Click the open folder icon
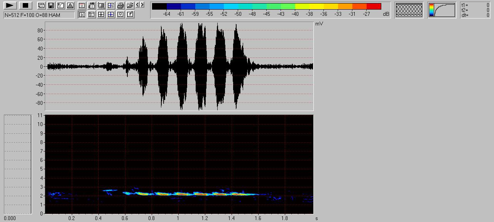The width and height of the screenshot is (494, 222). pos(130,5)
